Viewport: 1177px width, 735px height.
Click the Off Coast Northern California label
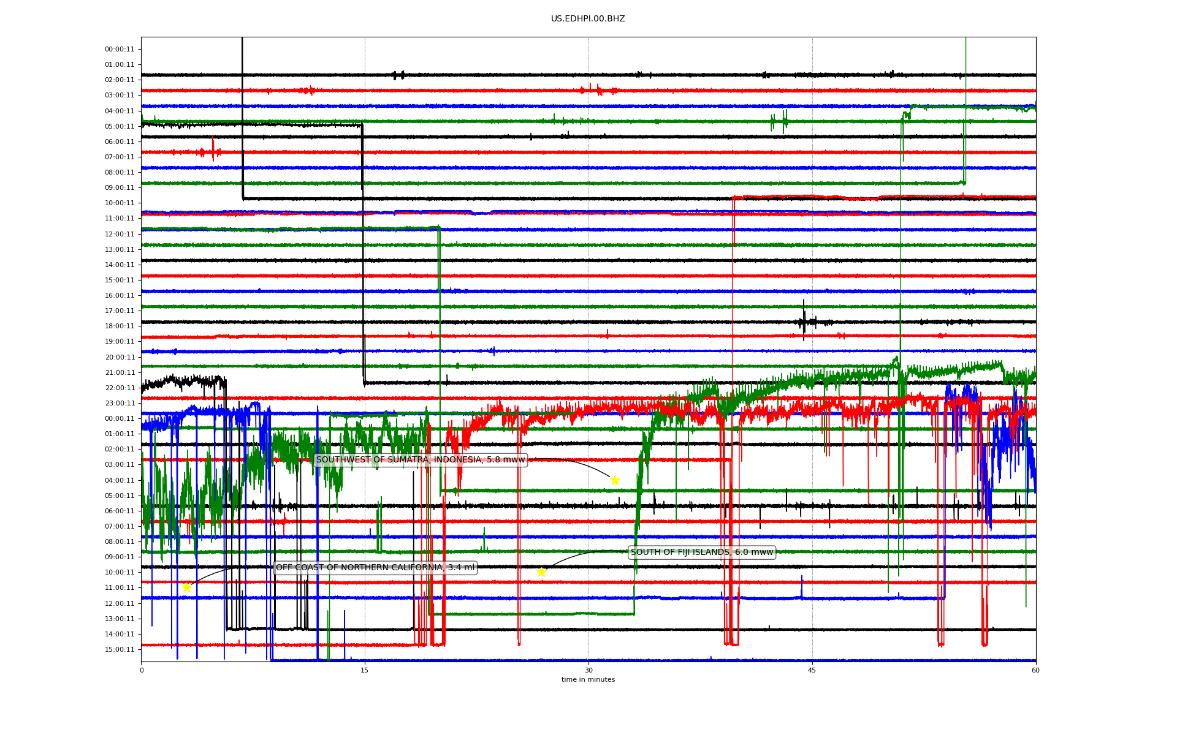[375, 568]
